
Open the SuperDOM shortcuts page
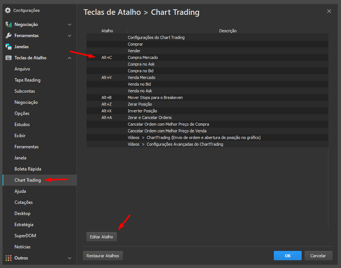(x=25, y=236)
